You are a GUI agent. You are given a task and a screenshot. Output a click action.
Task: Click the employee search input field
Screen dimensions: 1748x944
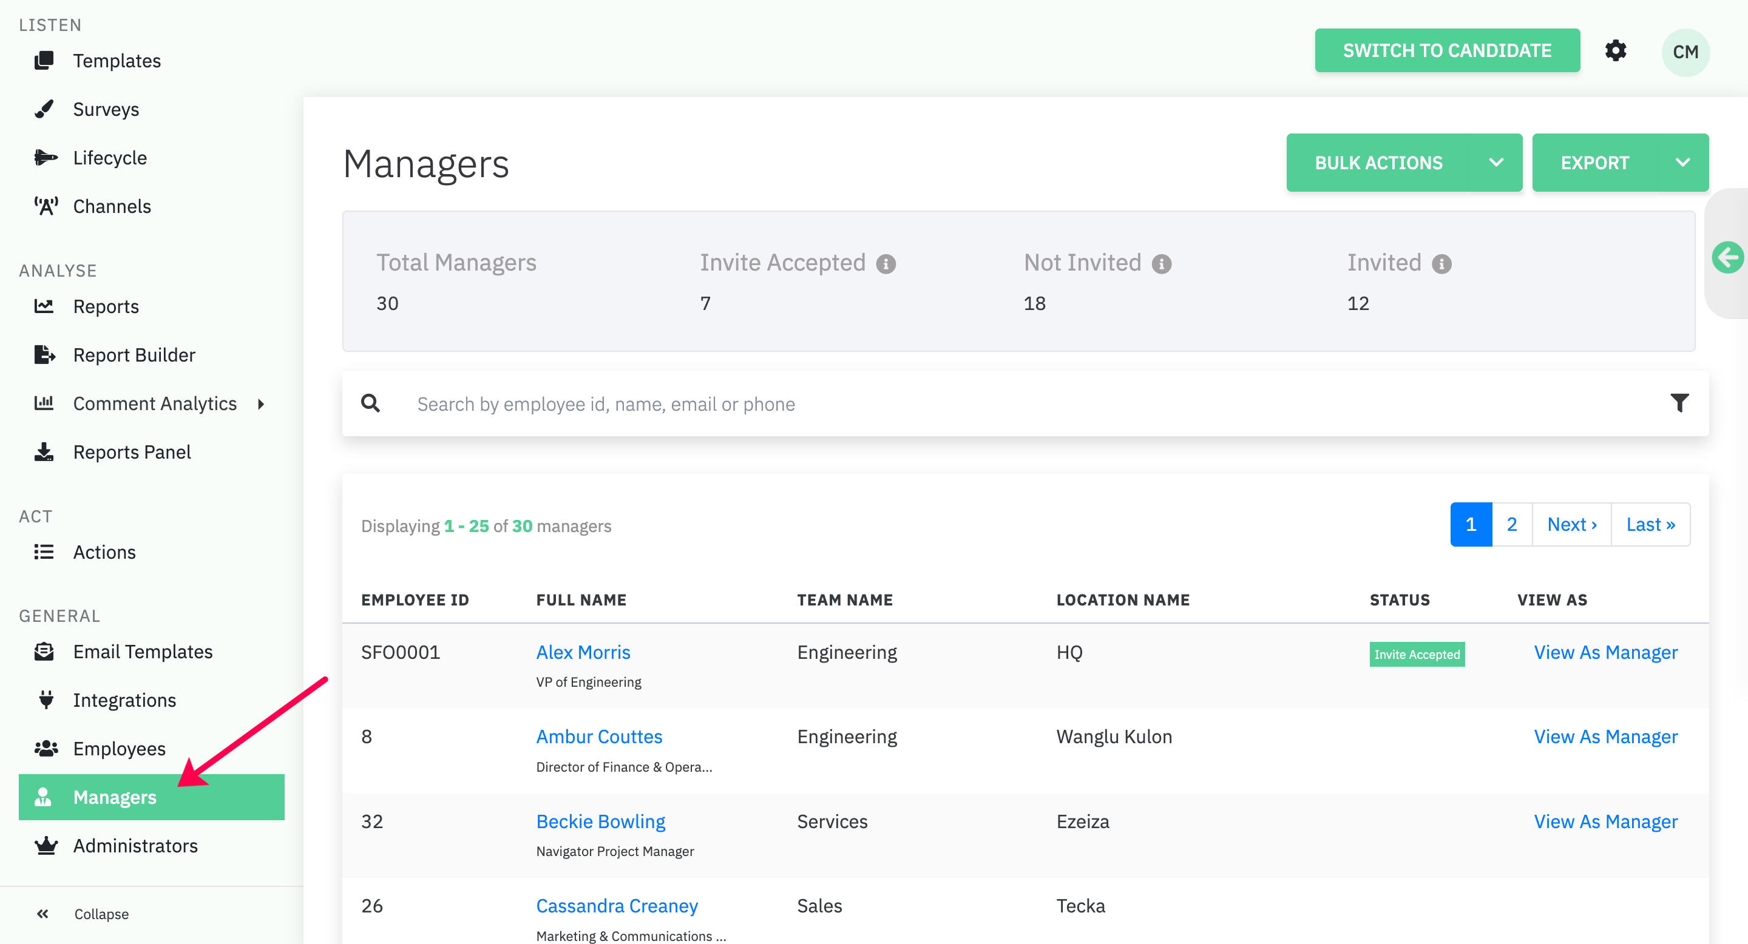click(950, 404)
